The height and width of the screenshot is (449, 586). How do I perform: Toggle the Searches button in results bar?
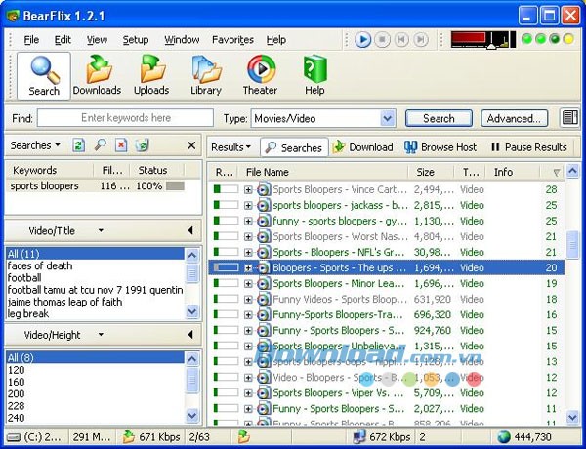(293, 147)
